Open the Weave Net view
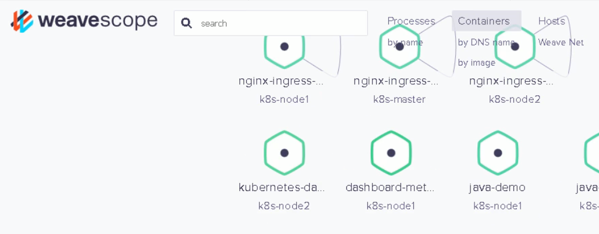Screen dimensions: 599x234 [561, 42]
